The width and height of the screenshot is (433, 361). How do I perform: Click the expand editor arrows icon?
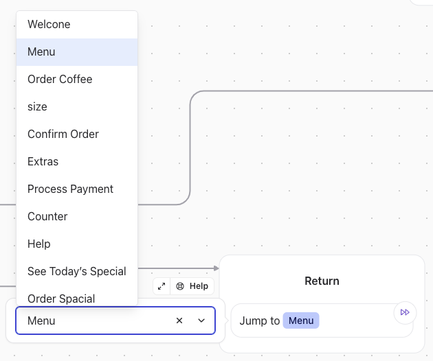162,286
